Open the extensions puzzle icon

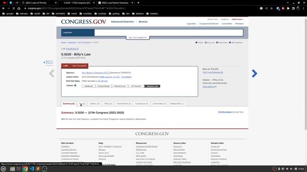(x=288, y=9)
